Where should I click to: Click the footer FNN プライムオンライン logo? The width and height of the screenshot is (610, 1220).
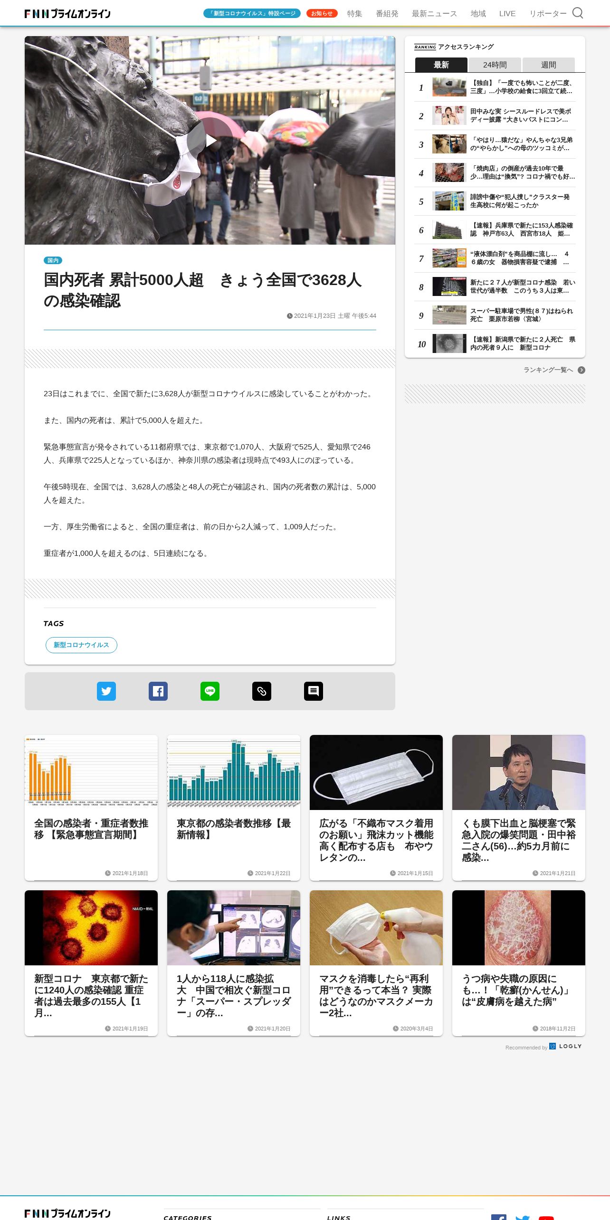pyautogui.click(x=67, y=1214)
